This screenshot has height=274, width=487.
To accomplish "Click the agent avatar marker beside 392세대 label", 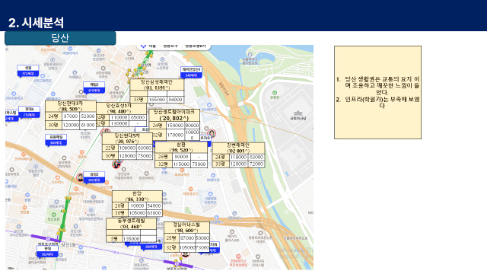I will tap(81, 177).
